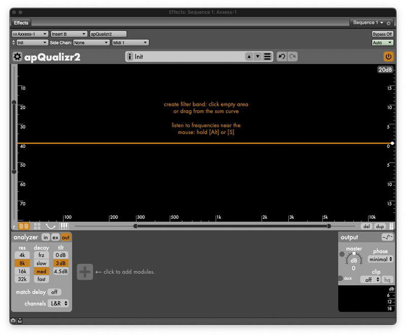Screen dimensions: 406x336
Task: Open the Auto automation dropdown
Action: click(383, 43)
